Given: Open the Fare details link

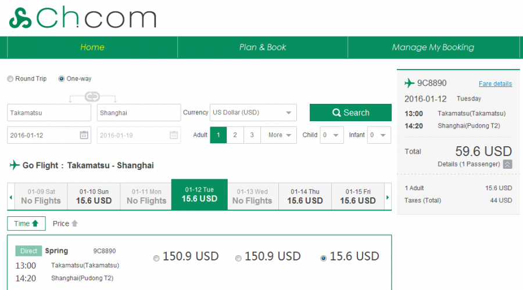Looking at the screenshot, I should [495, 84].
